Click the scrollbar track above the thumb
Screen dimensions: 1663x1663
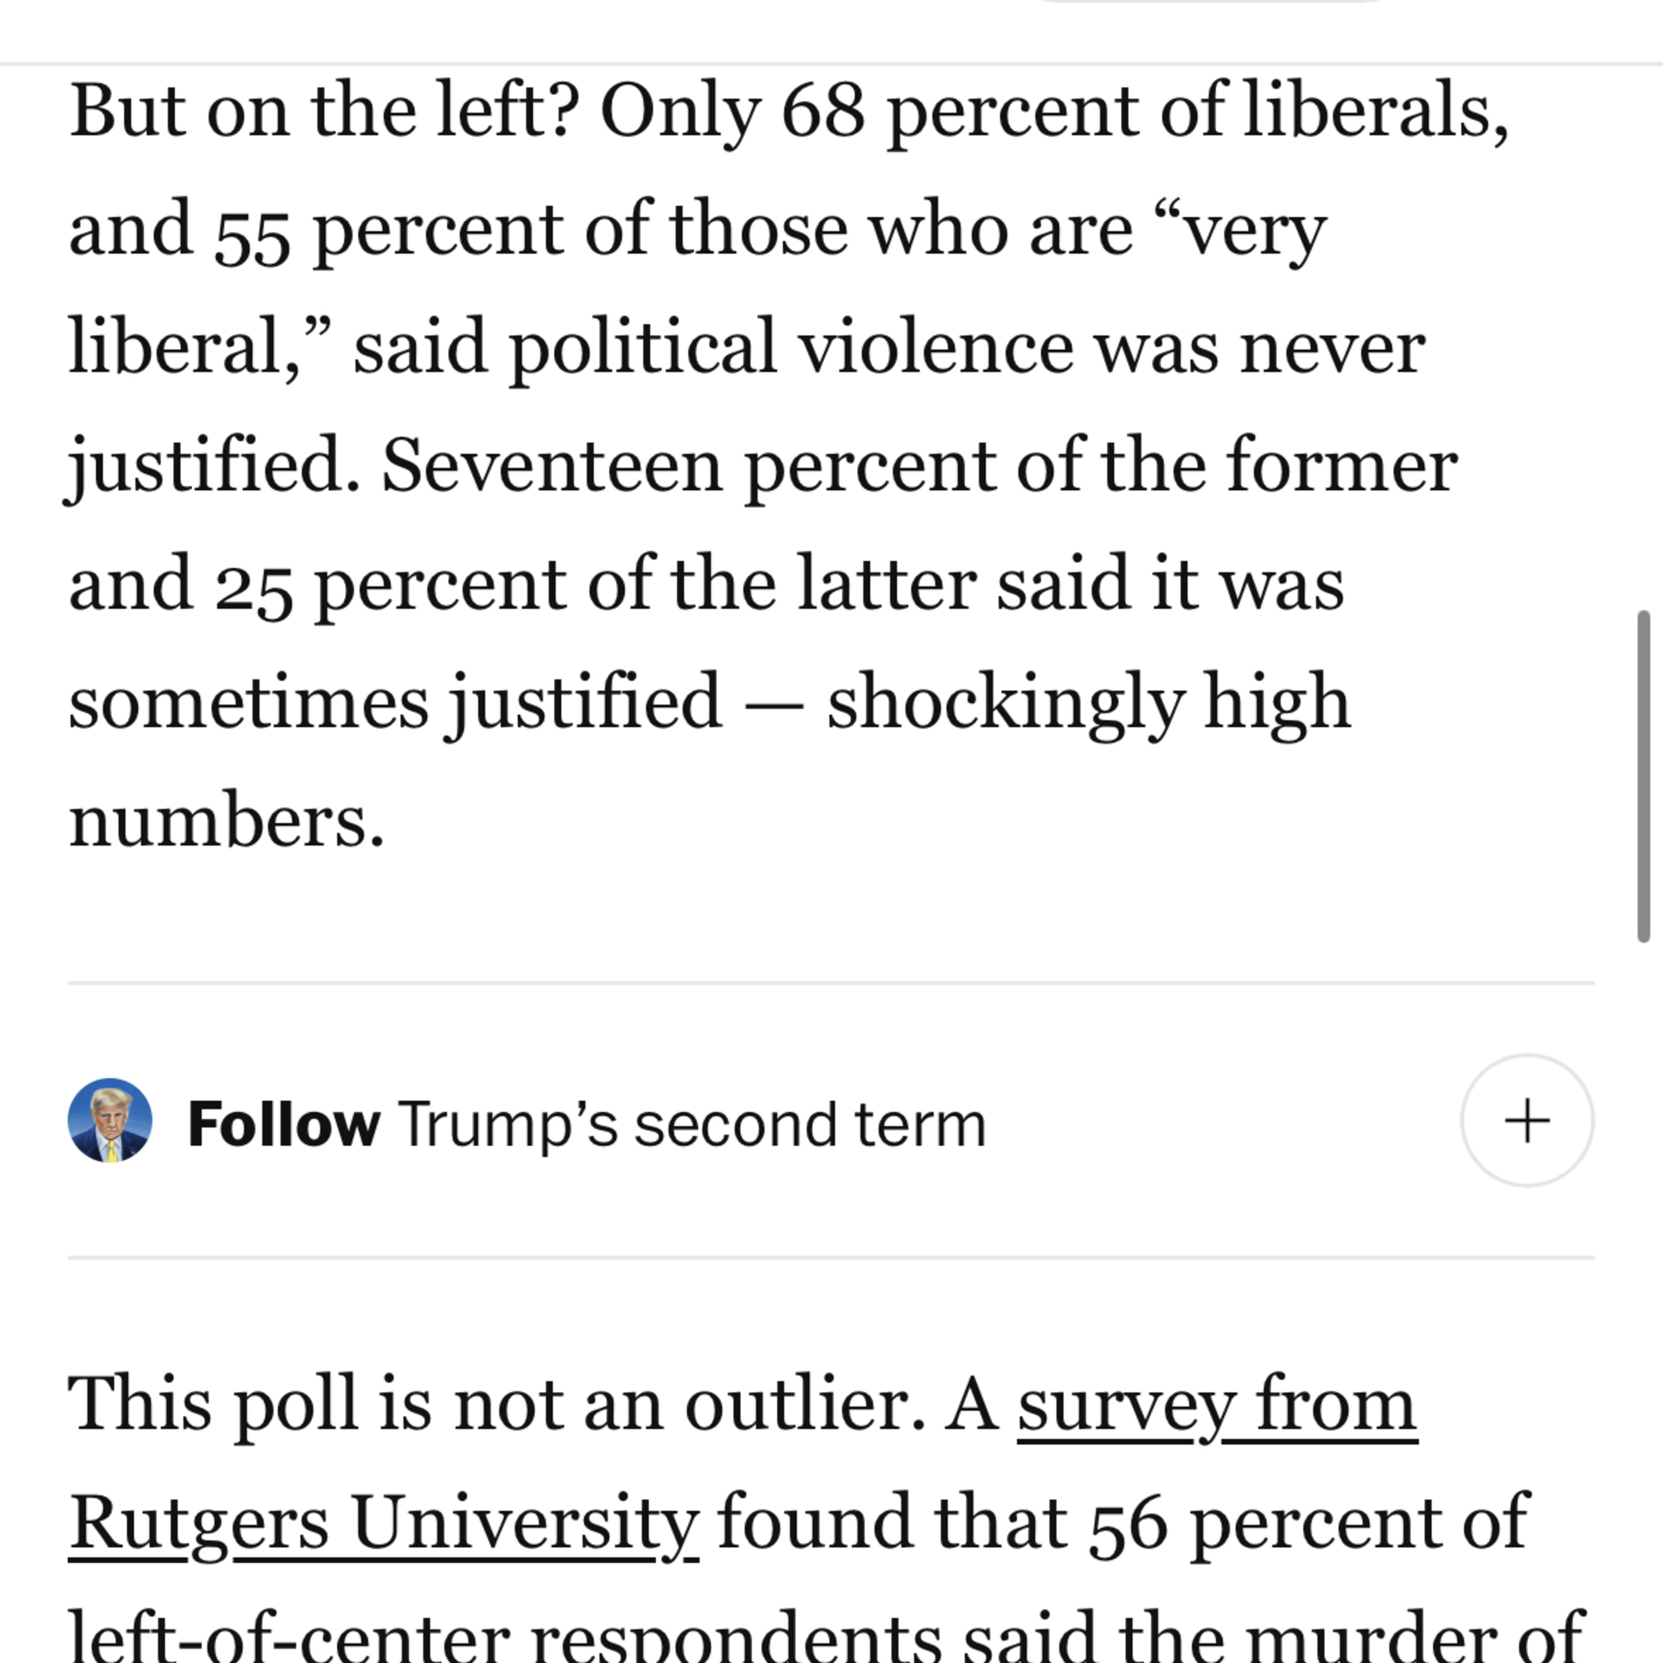coord(1643,336)
